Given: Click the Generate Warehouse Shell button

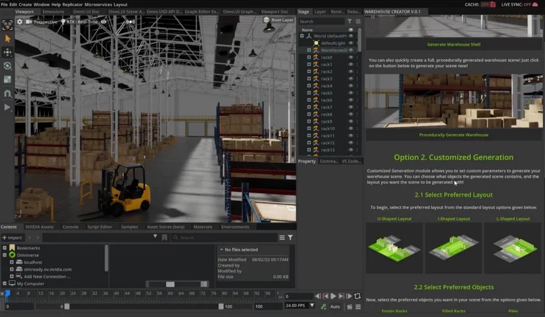Looking at the screenshot, I should 454,44.
